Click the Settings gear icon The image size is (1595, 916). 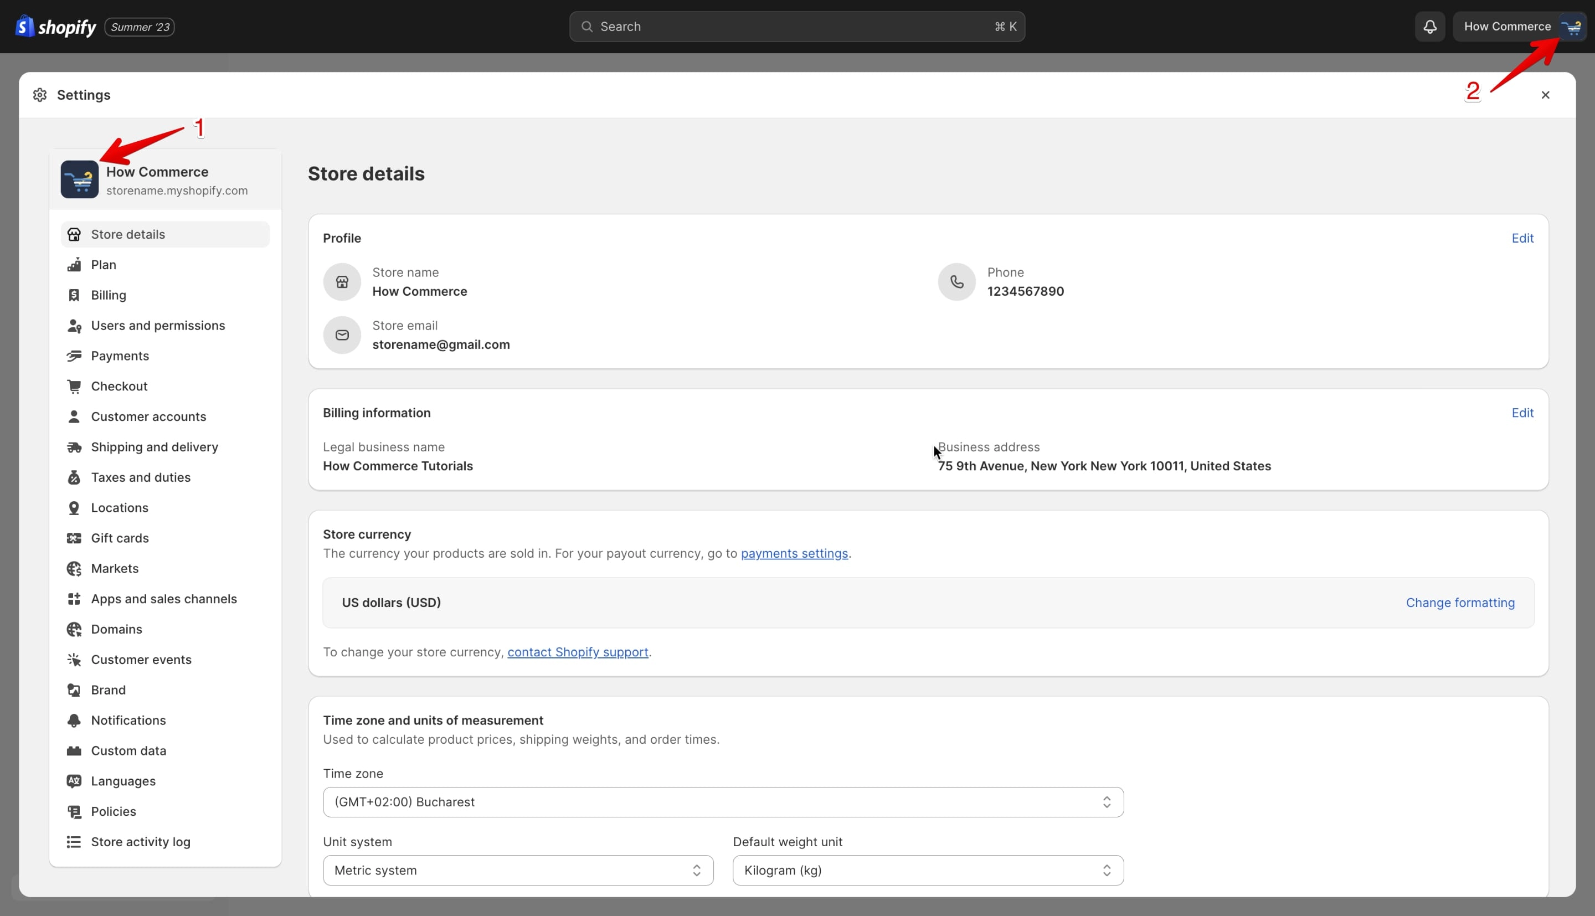click(x=40, y=94)
